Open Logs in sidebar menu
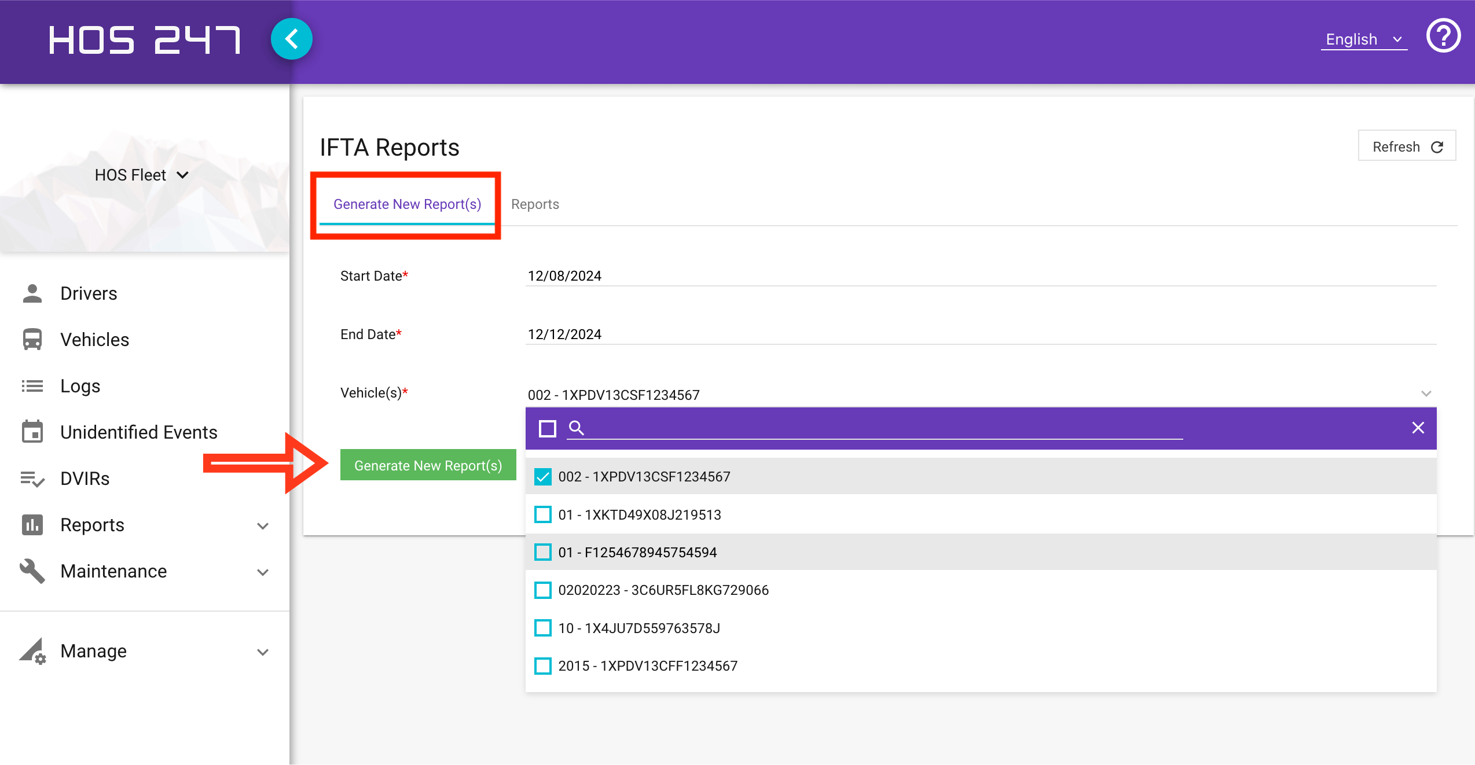 click(x=80, y=386)
